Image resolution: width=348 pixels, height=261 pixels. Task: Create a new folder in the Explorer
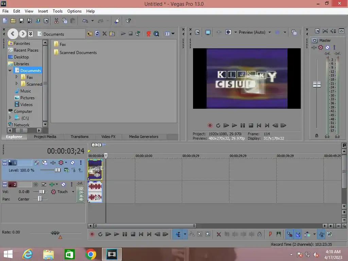point(112,34)
